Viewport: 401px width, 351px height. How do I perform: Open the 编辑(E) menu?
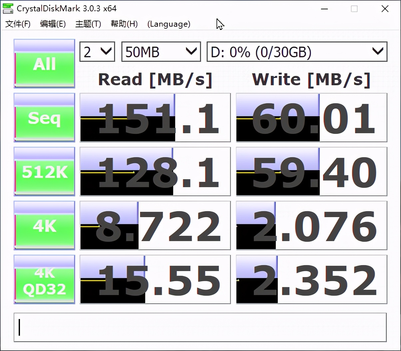coord(53,24)
